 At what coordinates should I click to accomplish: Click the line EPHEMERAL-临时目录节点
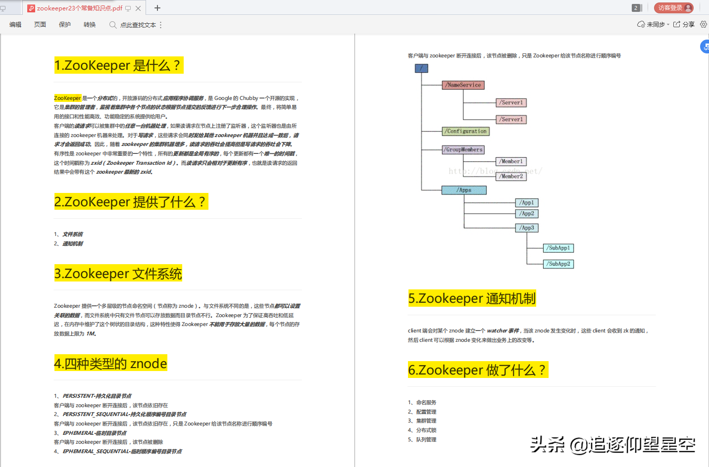pyautogui.click(x=94, y=433)
